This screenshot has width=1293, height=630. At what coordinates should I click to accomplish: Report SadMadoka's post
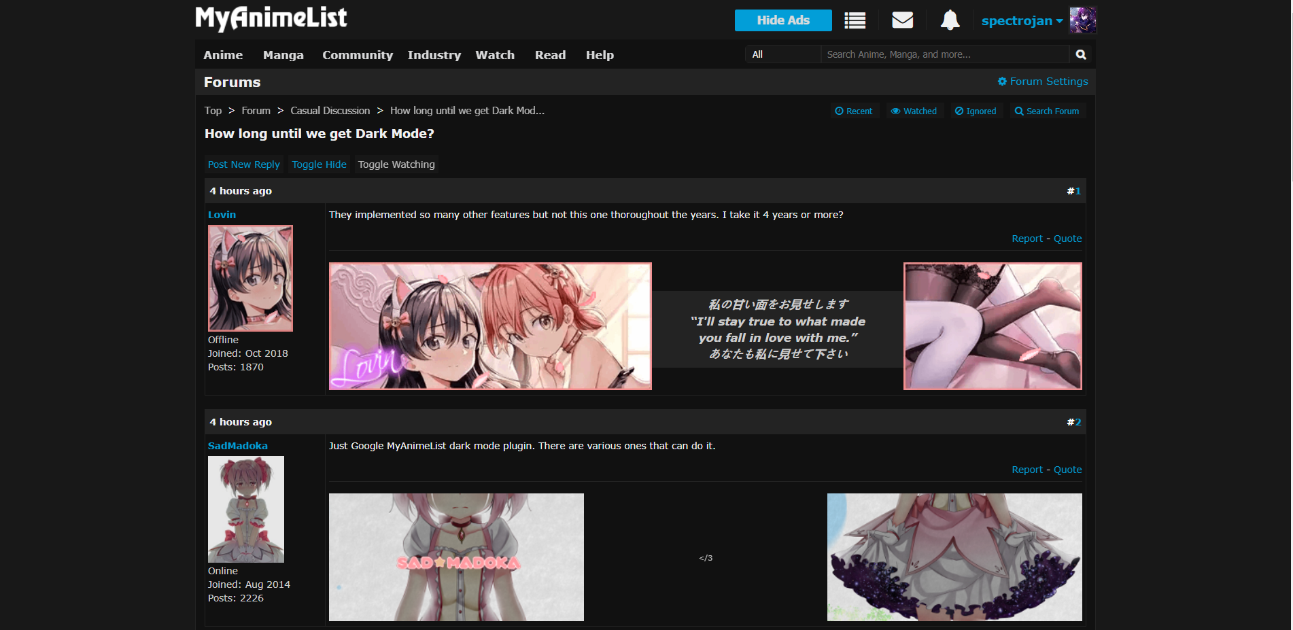coord(1027,470)
